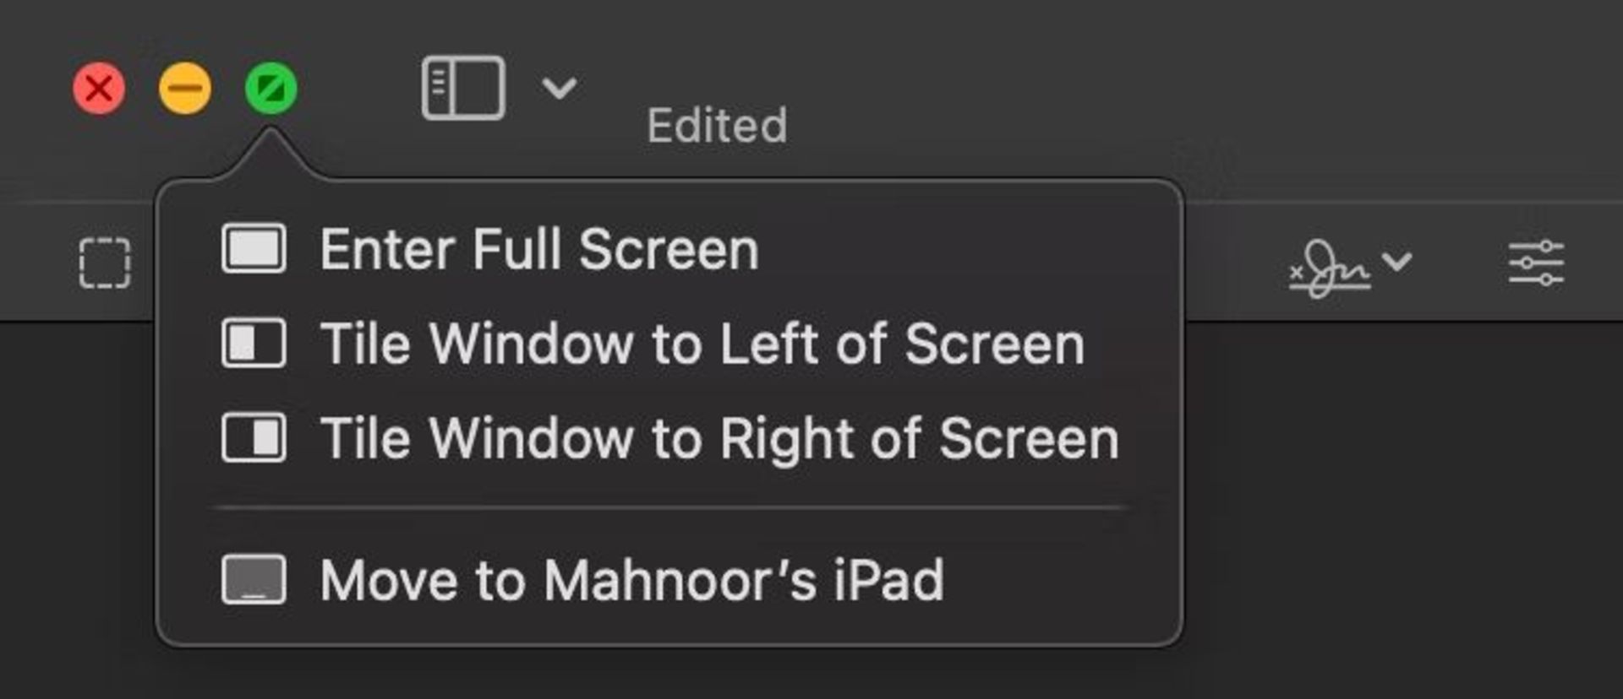
Task: Open the Sign signature tool
Action: [1330, 268]
